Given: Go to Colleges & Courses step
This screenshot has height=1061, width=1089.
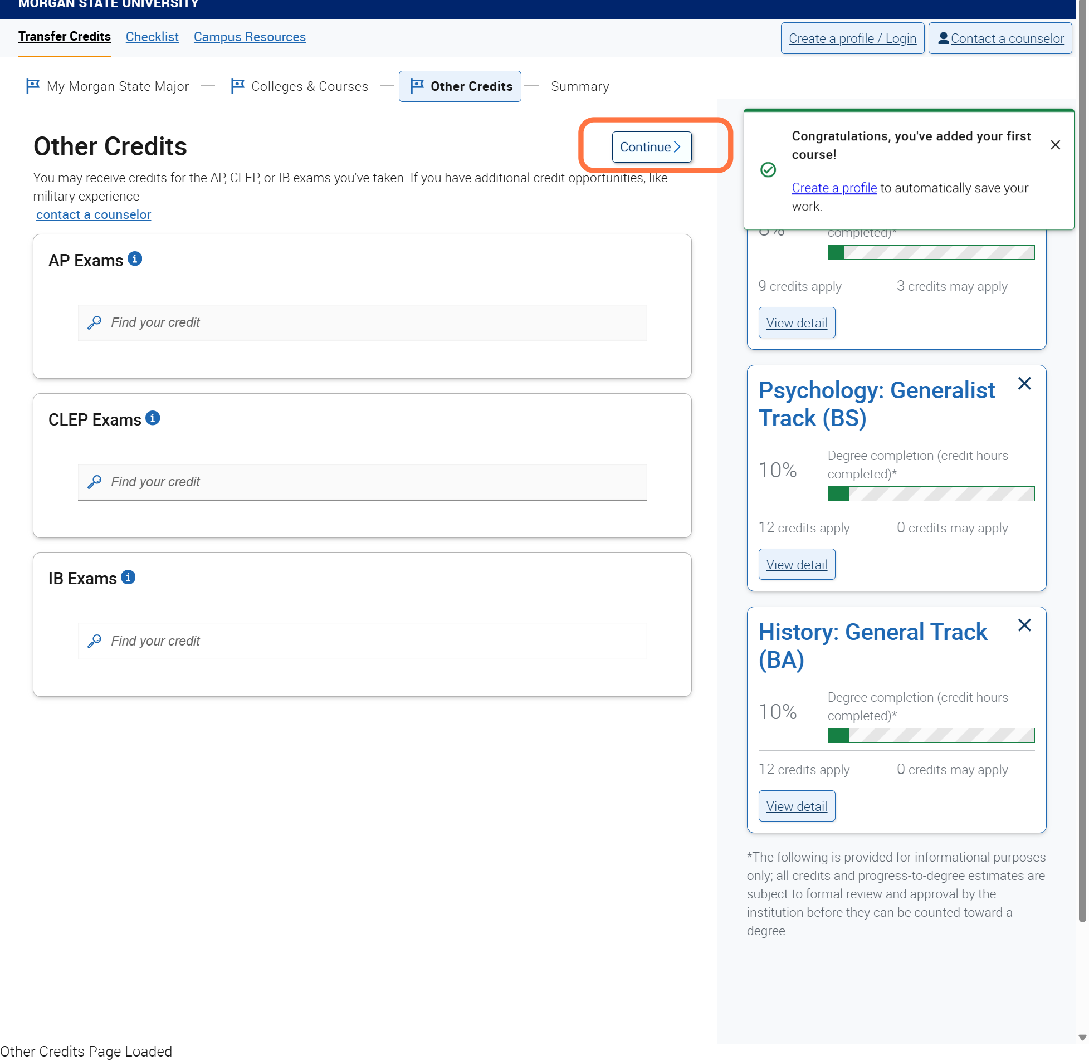Looking at the screenshot, I should click(299, 86).
